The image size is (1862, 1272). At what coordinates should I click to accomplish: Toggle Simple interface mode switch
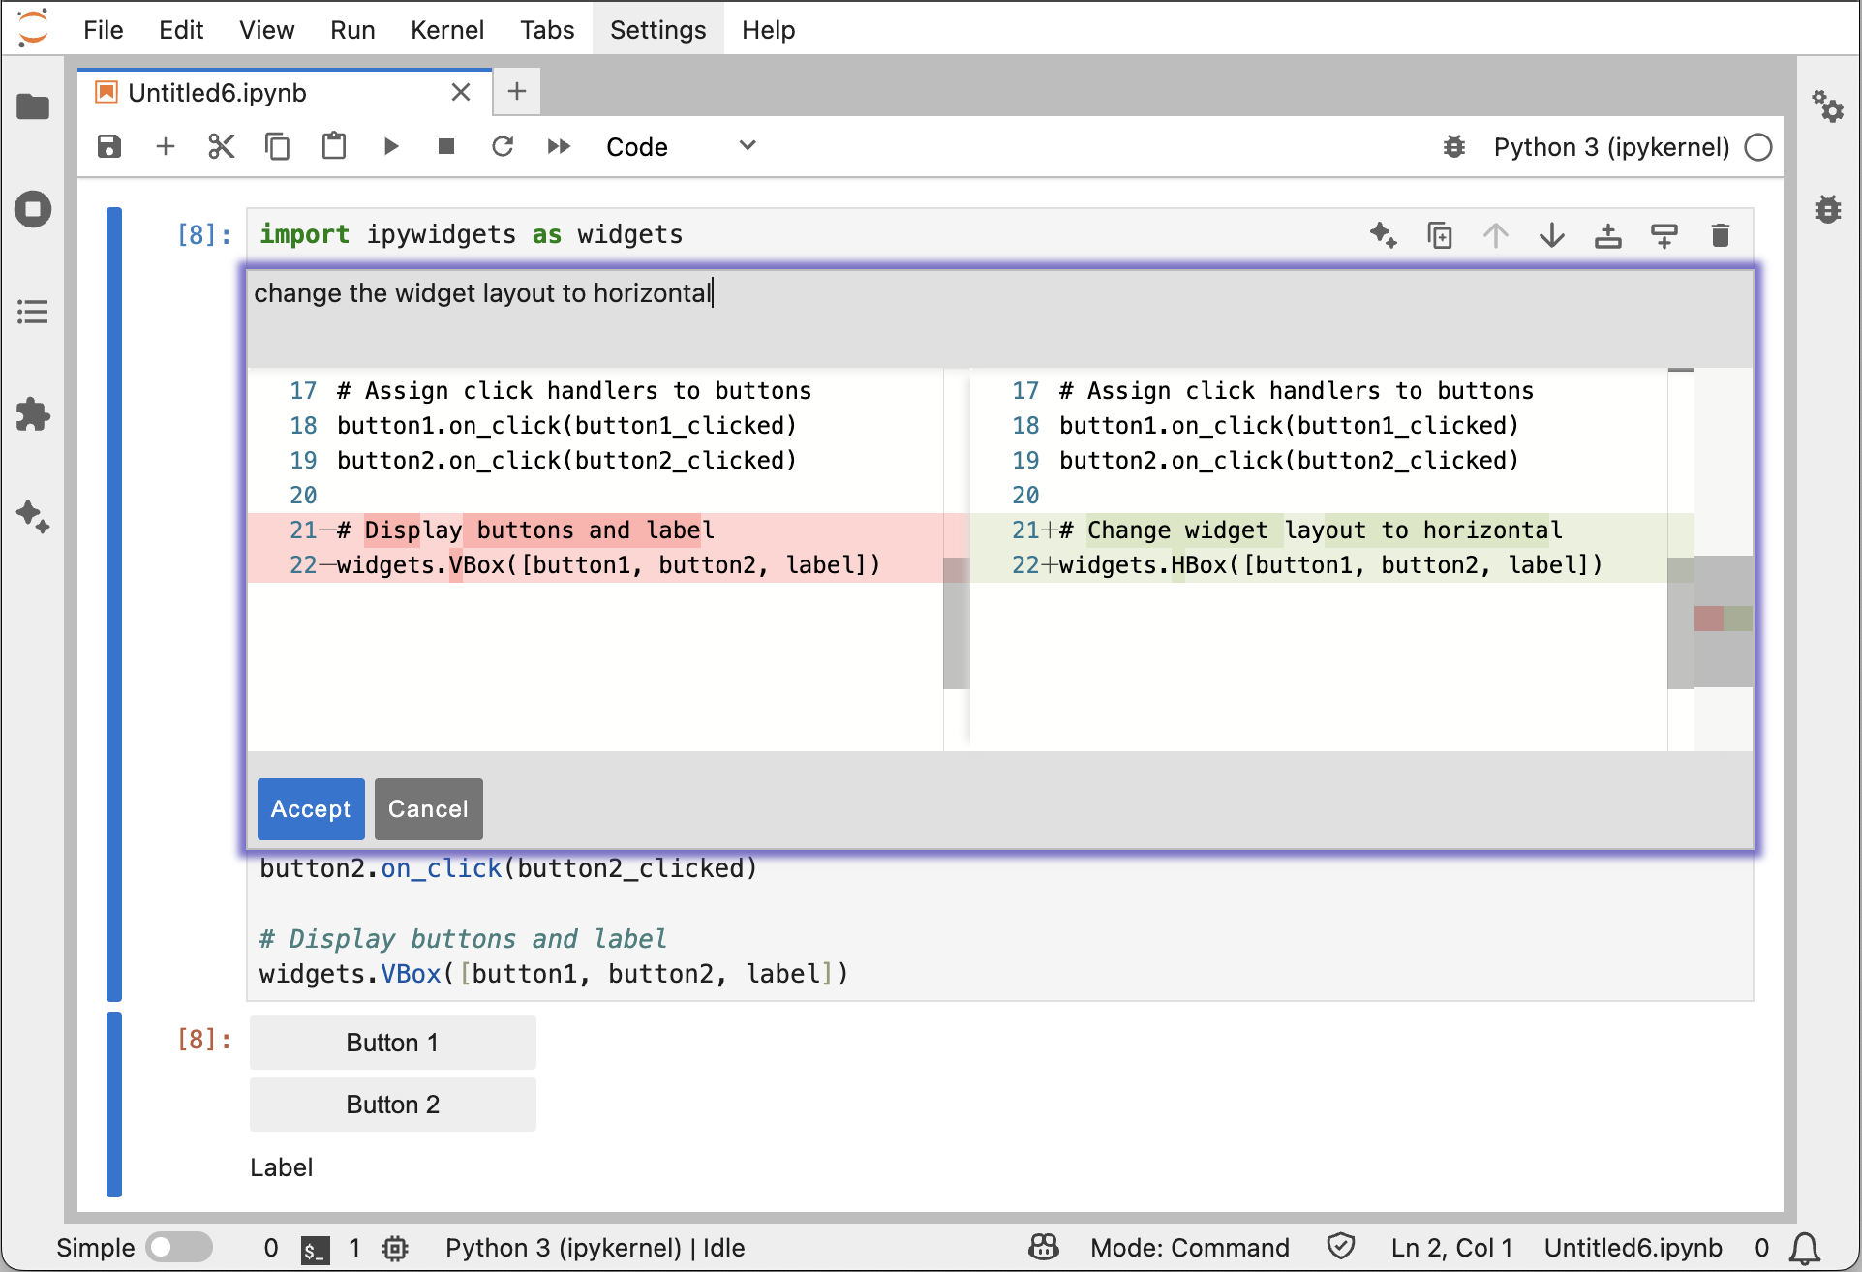coord(180,1247)
